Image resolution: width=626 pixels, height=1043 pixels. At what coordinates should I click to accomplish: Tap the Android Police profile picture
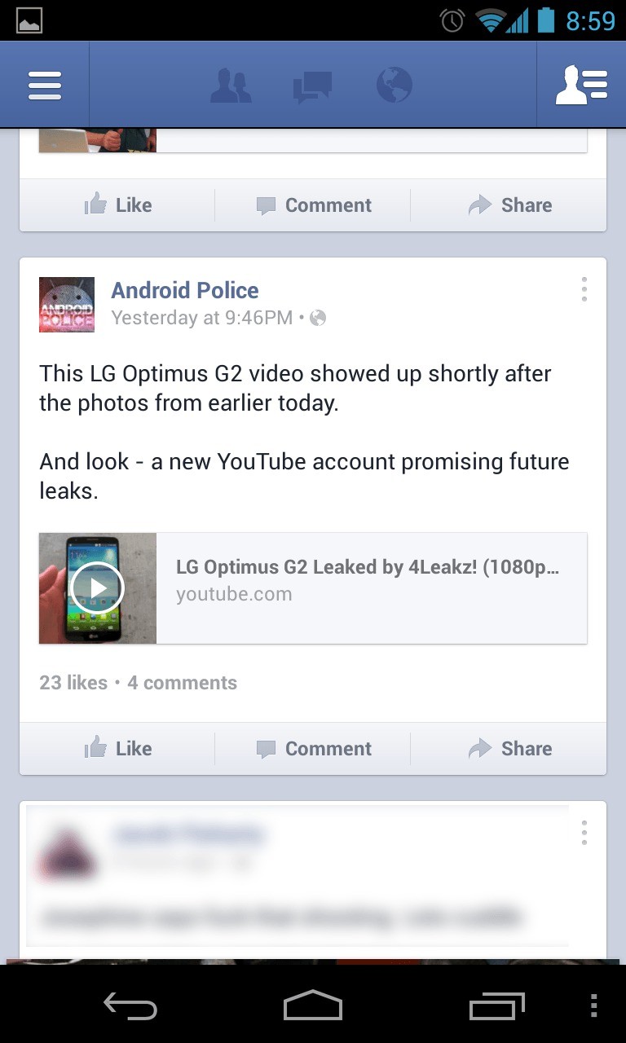click(67, 305)
